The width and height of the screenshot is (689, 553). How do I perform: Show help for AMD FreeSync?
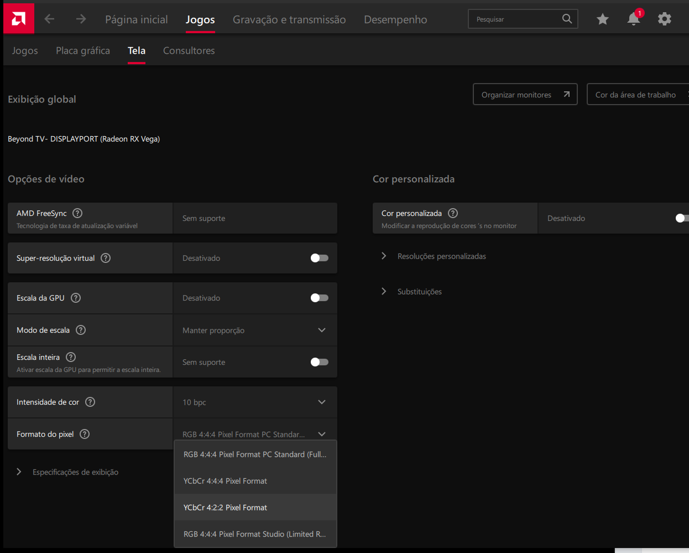pyautogui.click(x=77, y=213)
